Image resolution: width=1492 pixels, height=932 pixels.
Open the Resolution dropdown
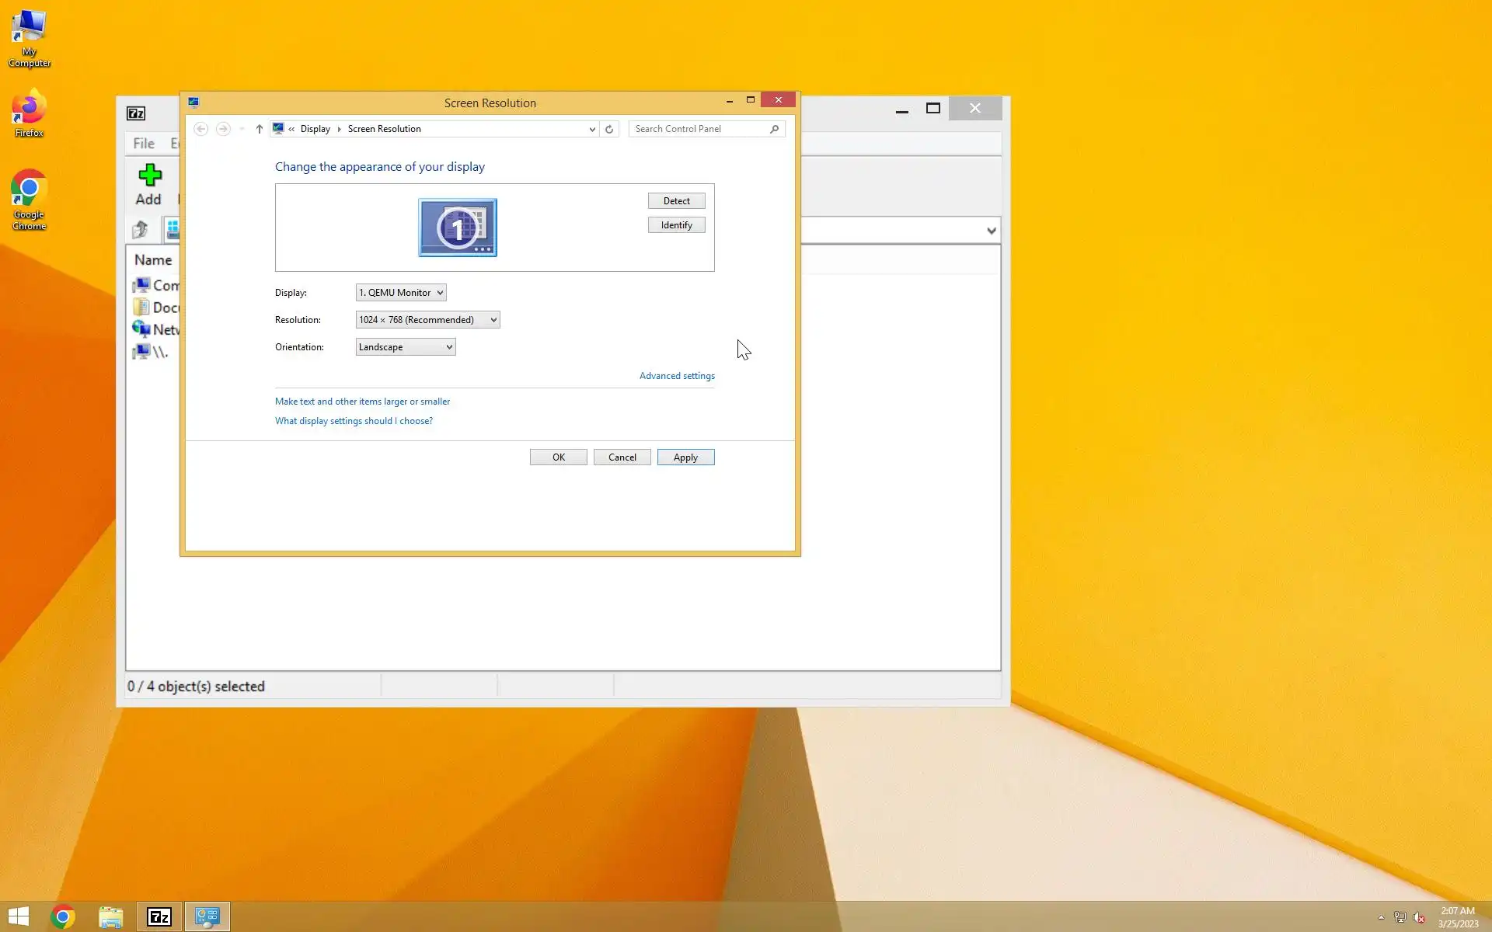[x=427, y=320]
